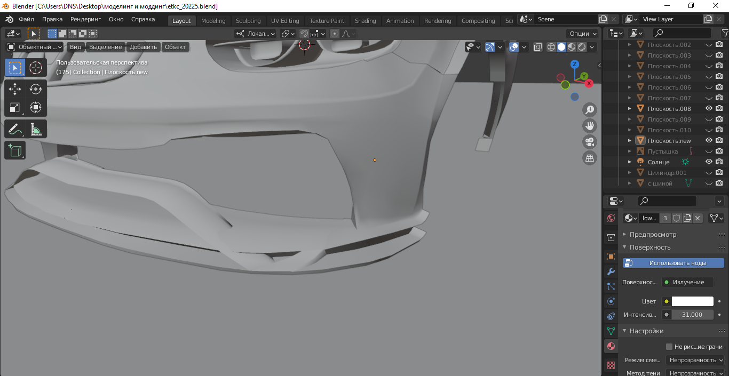Open the Режим смешивания dropdown
This screenshot has height=376, width=729.
pyautogui.click(x=695, y=360)
